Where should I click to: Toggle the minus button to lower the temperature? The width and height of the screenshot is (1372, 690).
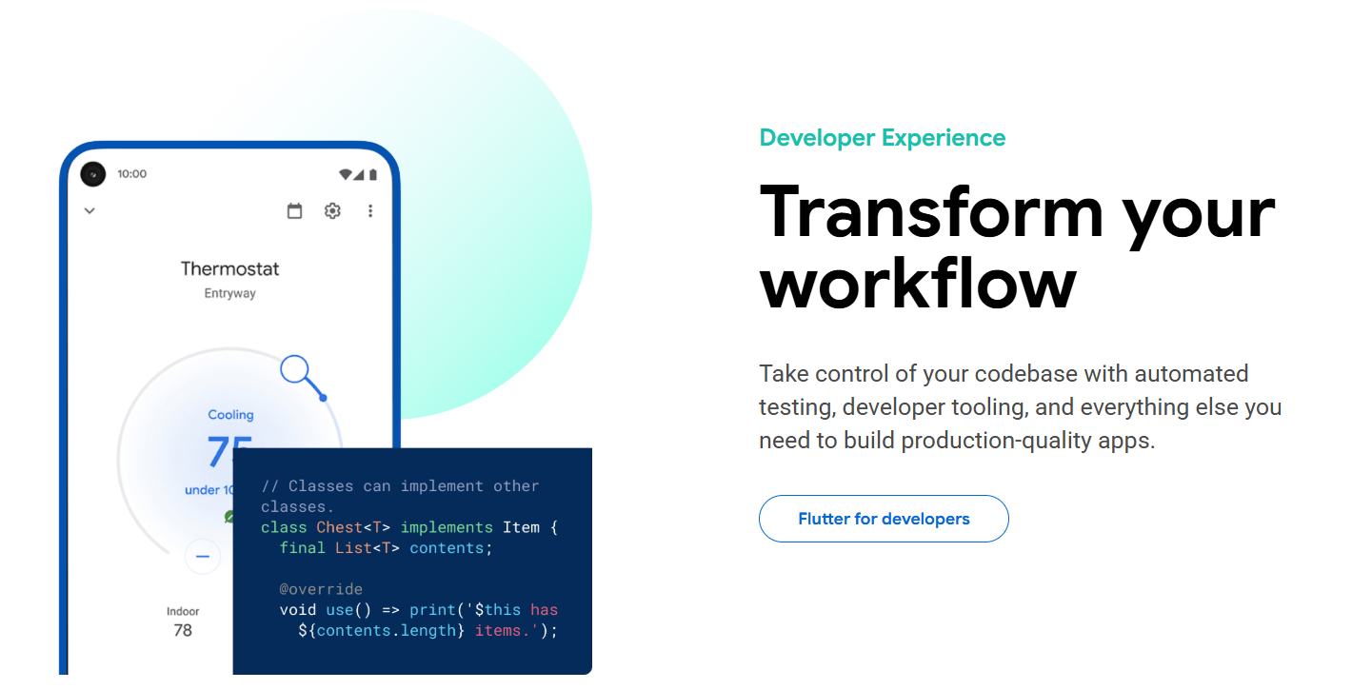pyautogui.click(x=203, y=556)
